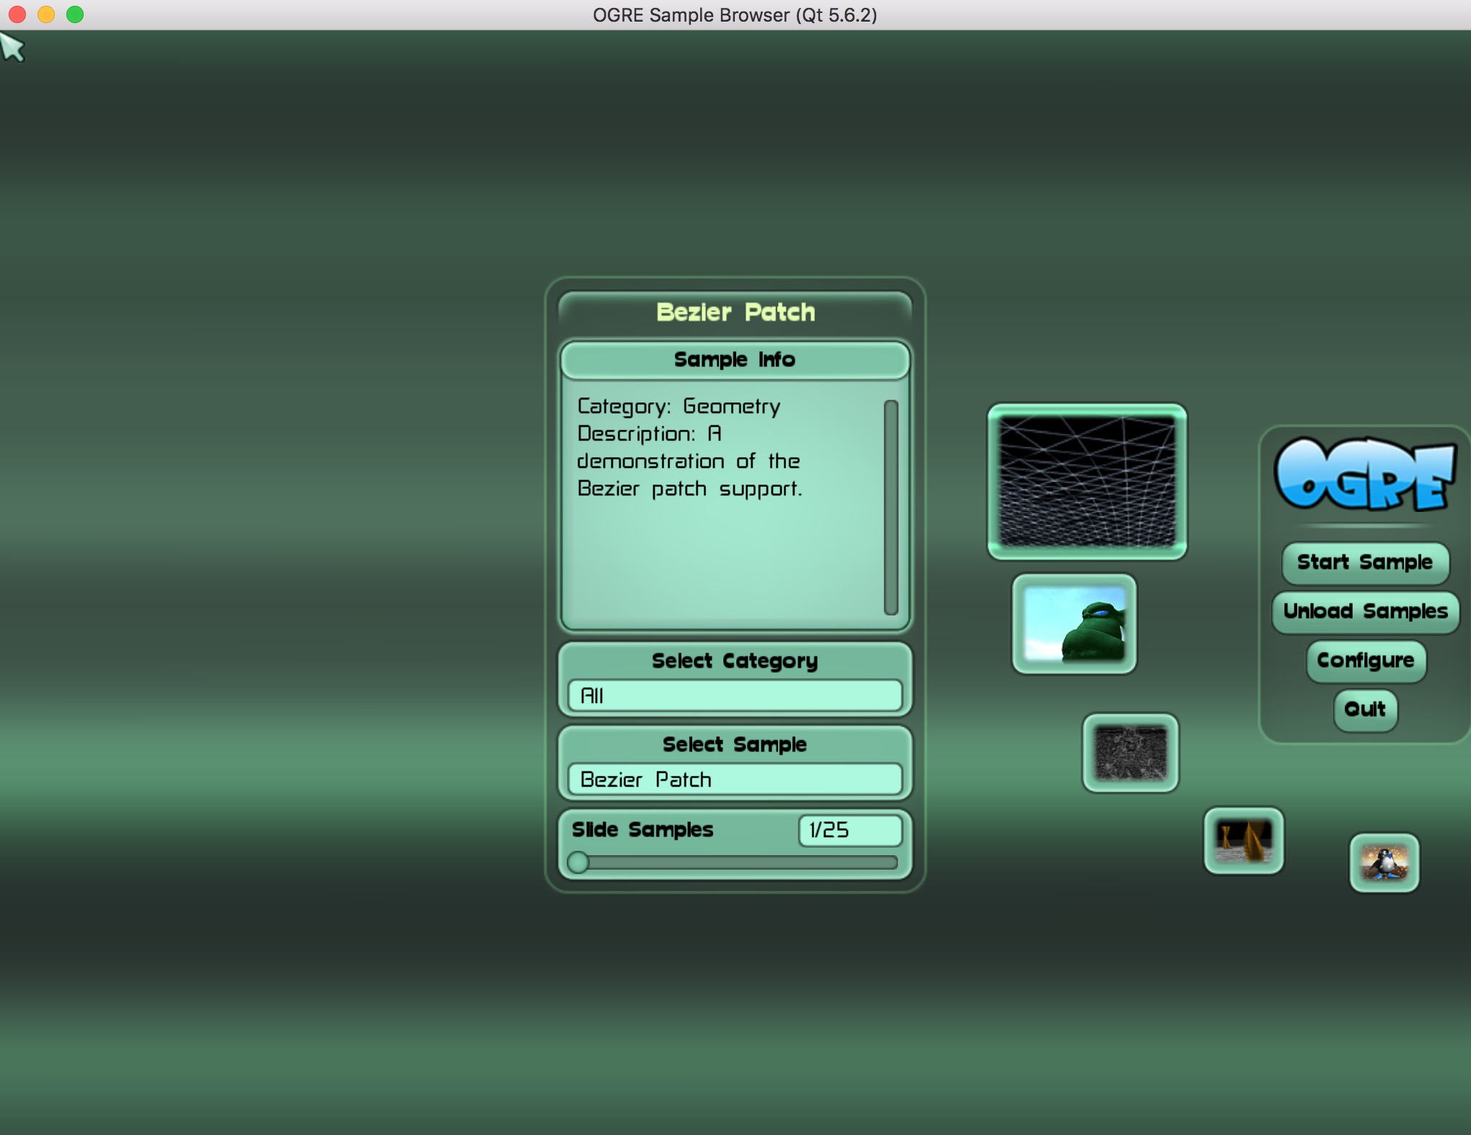1471x1135 pixels.
Task: Open the Configure screen
Action: [1365, 661]
